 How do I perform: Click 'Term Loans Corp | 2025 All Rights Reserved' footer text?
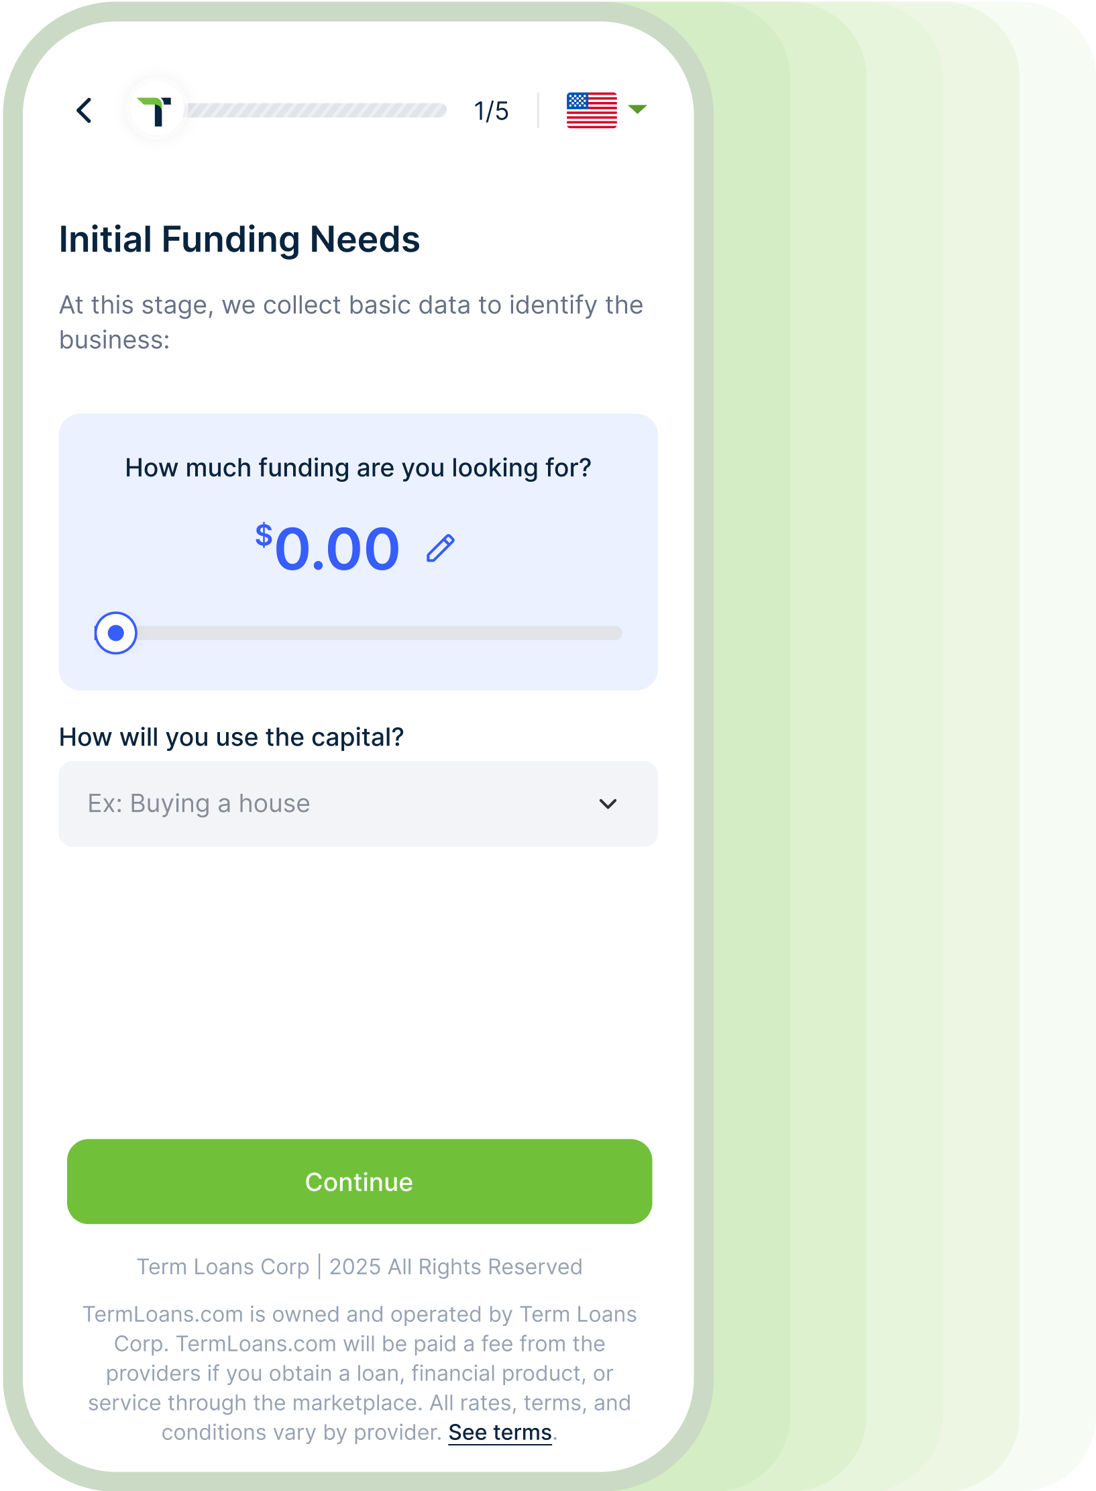[x=360, y=1267]
